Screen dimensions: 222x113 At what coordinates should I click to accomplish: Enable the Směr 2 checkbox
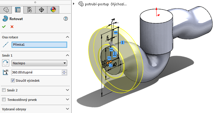pos(4,90)
